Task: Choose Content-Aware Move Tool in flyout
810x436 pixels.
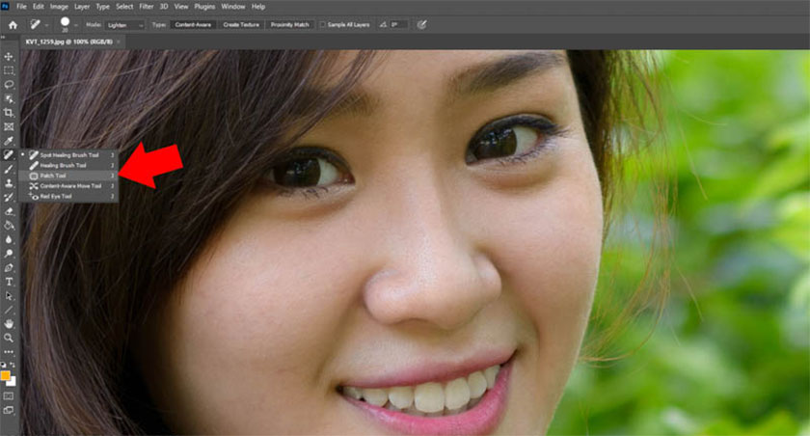Action: pos(68,186)
